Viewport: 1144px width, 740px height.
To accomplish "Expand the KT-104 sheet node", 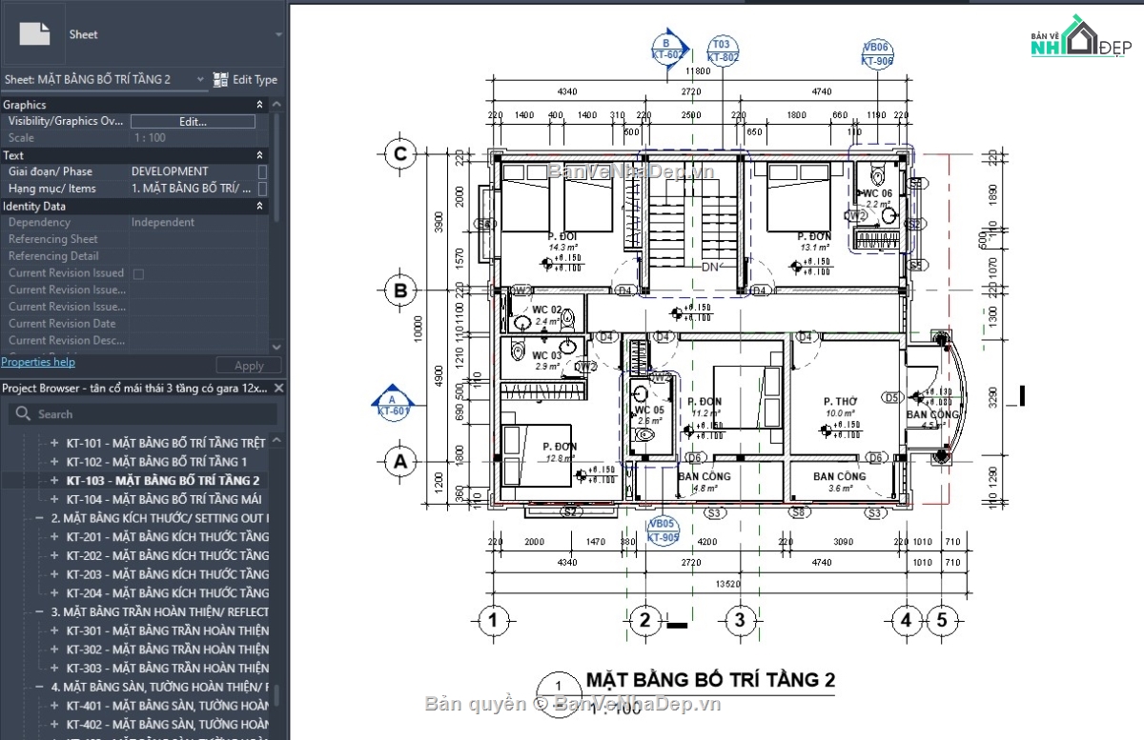I will pyautogui.click(x=55, y=499).
